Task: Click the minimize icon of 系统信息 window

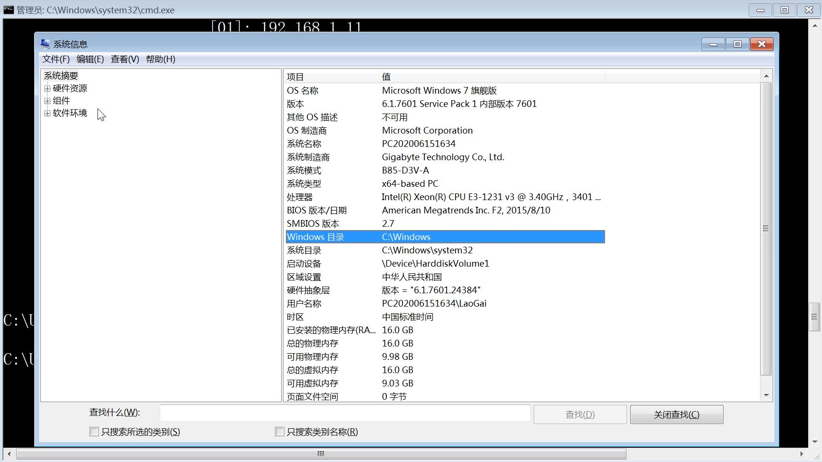Action: [x=713, y=44]
